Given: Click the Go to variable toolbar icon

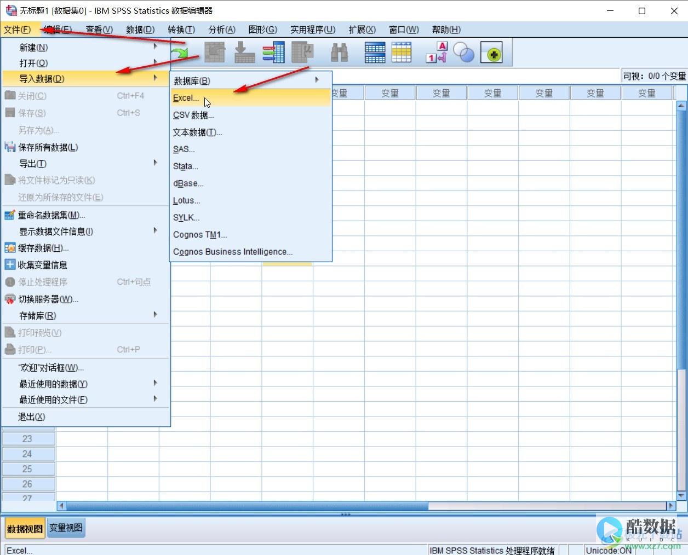Looking at the screenshot, I should [244, 53].
